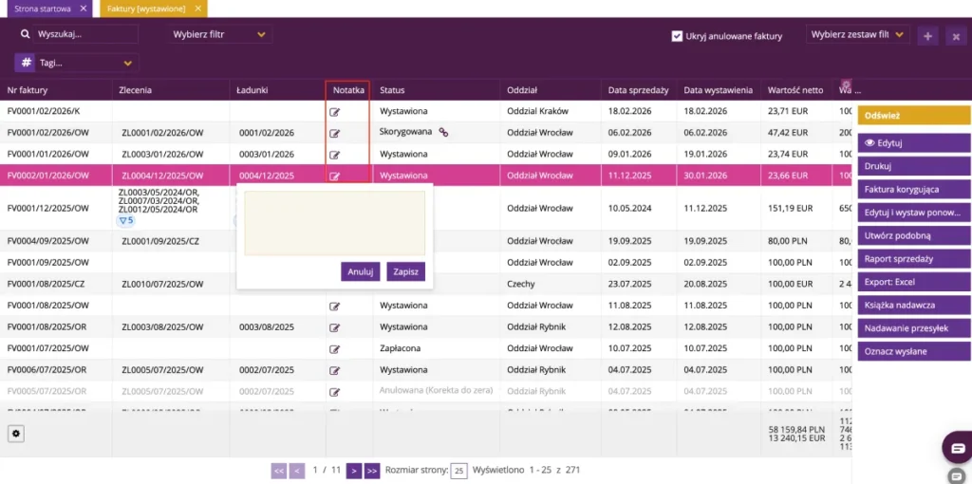Open note icon for FV0005/07/2025/OR row
The width and height of the screenshot is (972, 484).
335,392
